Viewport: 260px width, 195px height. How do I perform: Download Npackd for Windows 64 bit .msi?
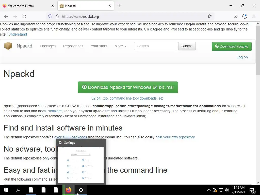click(128, 87)
